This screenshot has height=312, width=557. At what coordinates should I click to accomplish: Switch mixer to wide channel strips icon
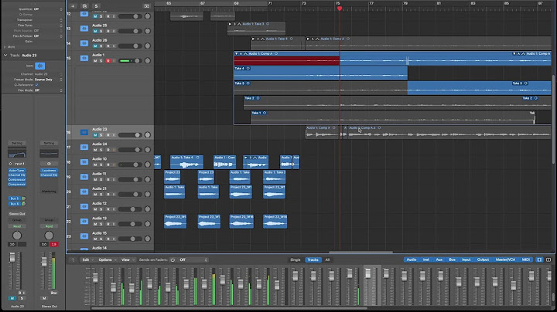548,260
